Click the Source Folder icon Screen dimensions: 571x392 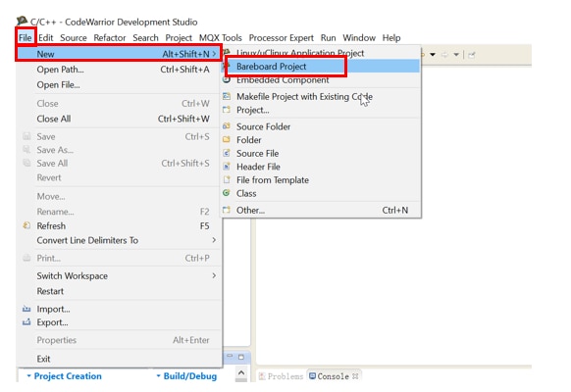[227, 126]
